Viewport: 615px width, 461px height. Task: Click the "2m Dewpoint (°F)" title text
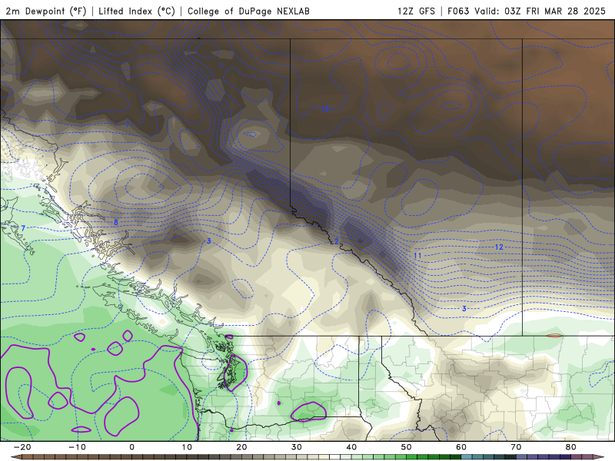[46, 11]
